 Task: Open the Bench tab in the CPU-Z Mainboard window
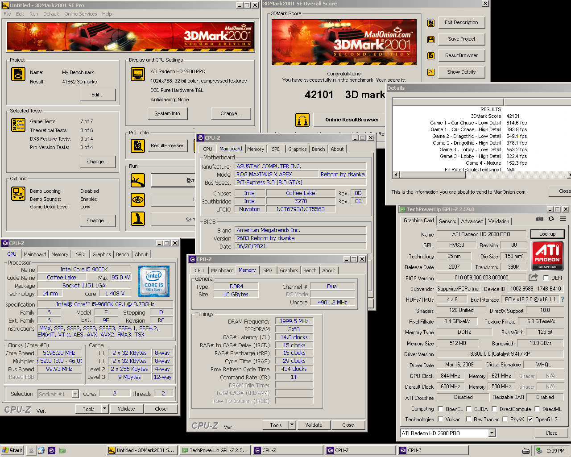[x=318, y=149]
